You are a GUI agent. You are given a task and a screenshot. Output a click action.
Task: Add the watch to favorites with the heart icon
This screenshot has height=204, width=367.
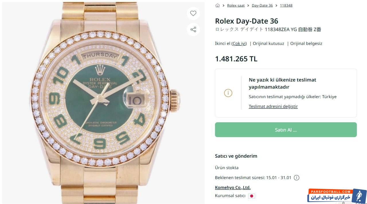click(193, 13)
